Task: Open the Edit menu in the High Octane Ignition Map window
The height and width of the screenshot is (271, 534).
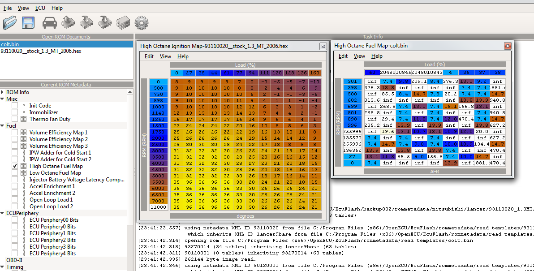Action: tap(149, 56)
